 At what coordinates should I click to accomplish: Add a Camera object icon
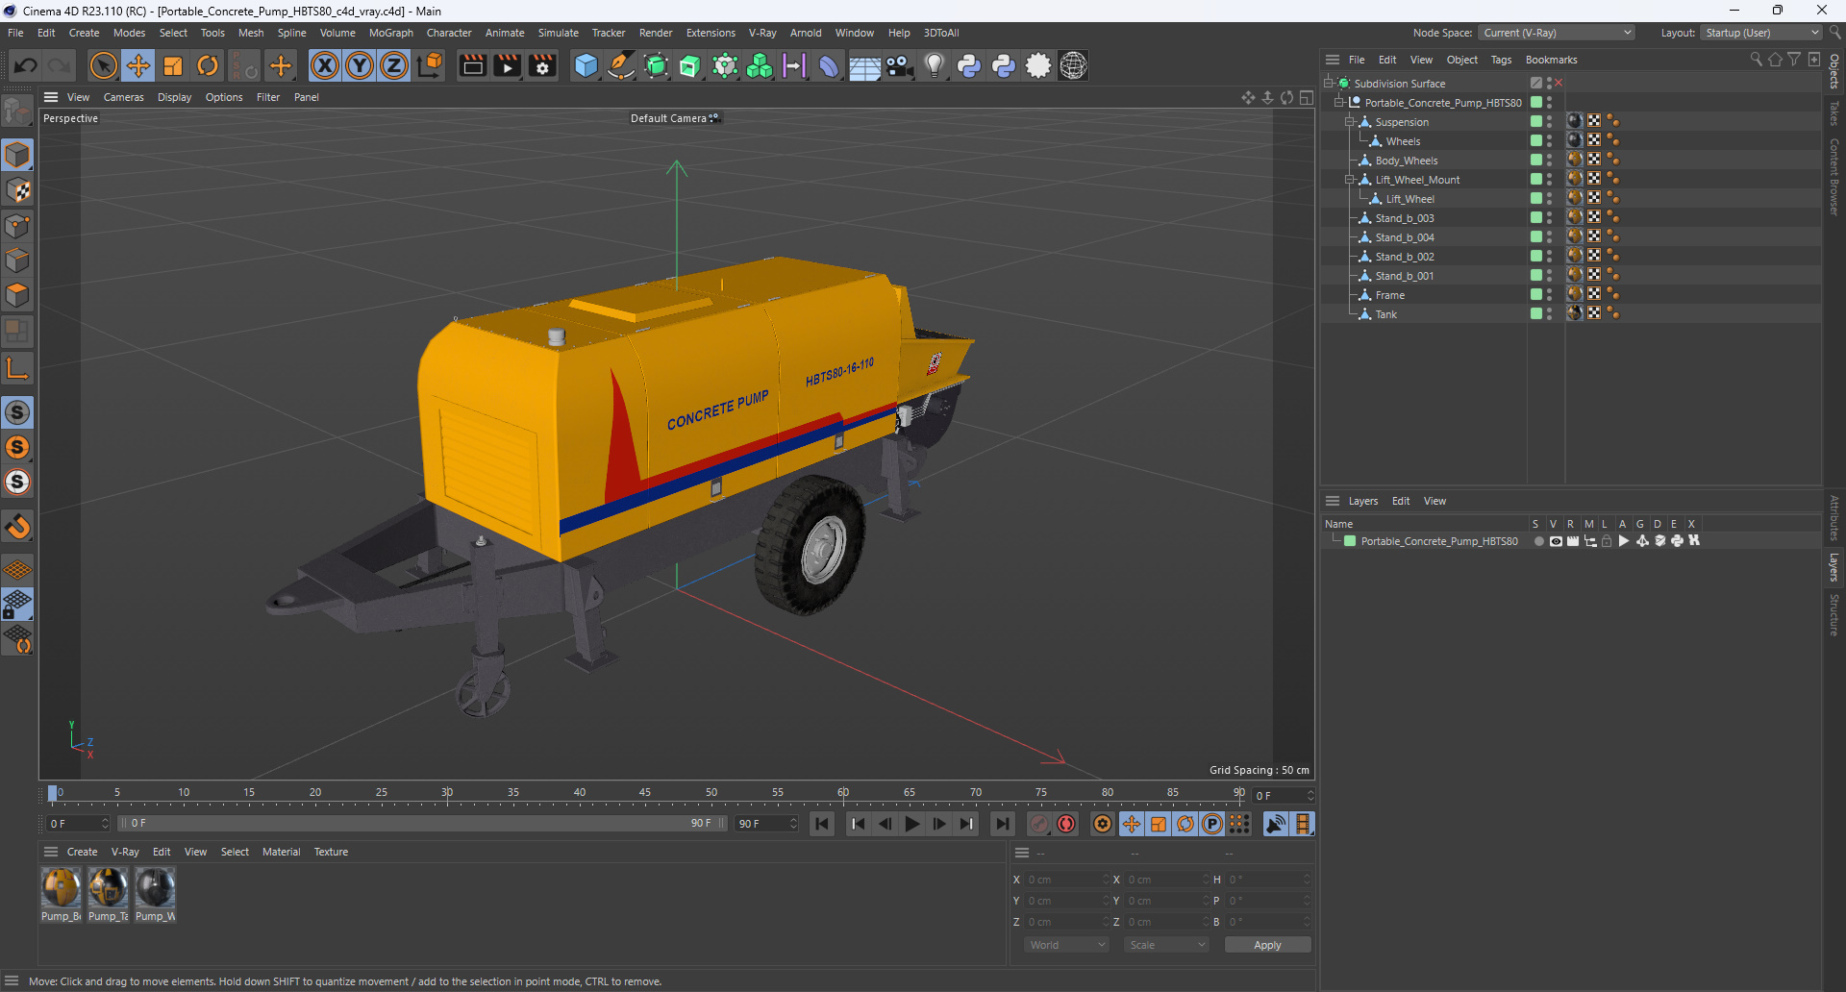[899, 65]
